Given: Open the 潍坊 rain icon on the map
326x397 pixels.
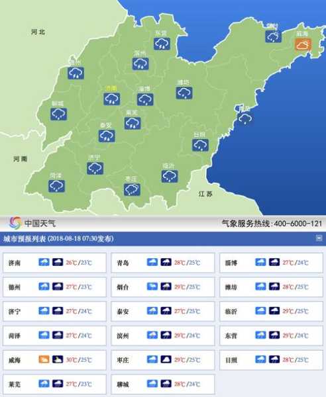Looking at the screenshot, I should tap(184, 93).
